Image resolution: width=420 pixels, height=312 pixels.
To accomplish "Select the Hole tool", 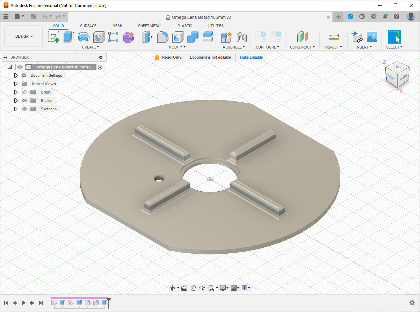I will coord(99,37).
